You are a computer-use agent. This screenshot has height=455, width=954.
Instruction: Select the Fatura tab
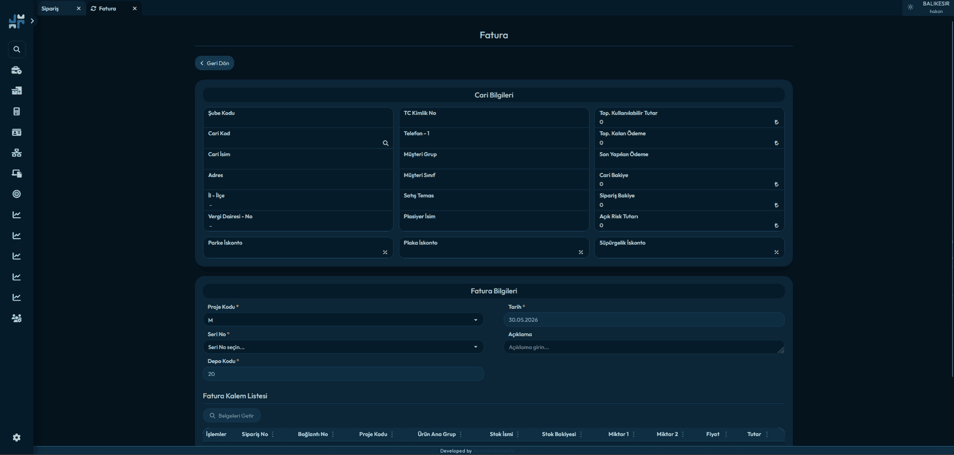click(107, 8)
